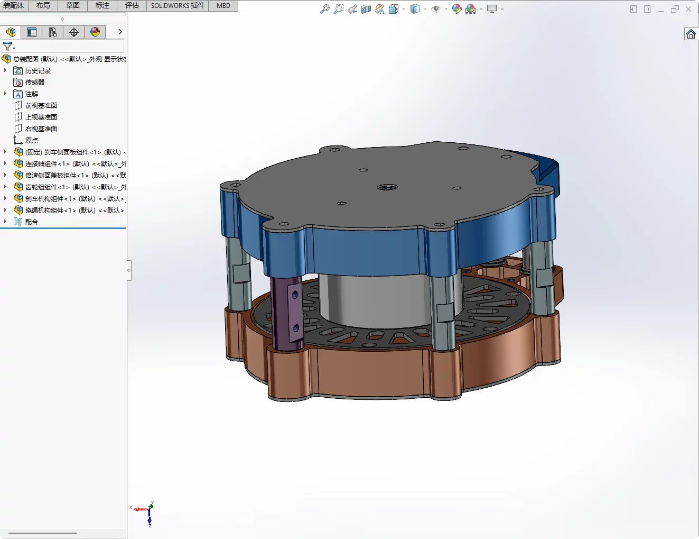The image size is (699, 539).
Task: Show more manager tabs with the arrow
Action: (x=120, y=32)
